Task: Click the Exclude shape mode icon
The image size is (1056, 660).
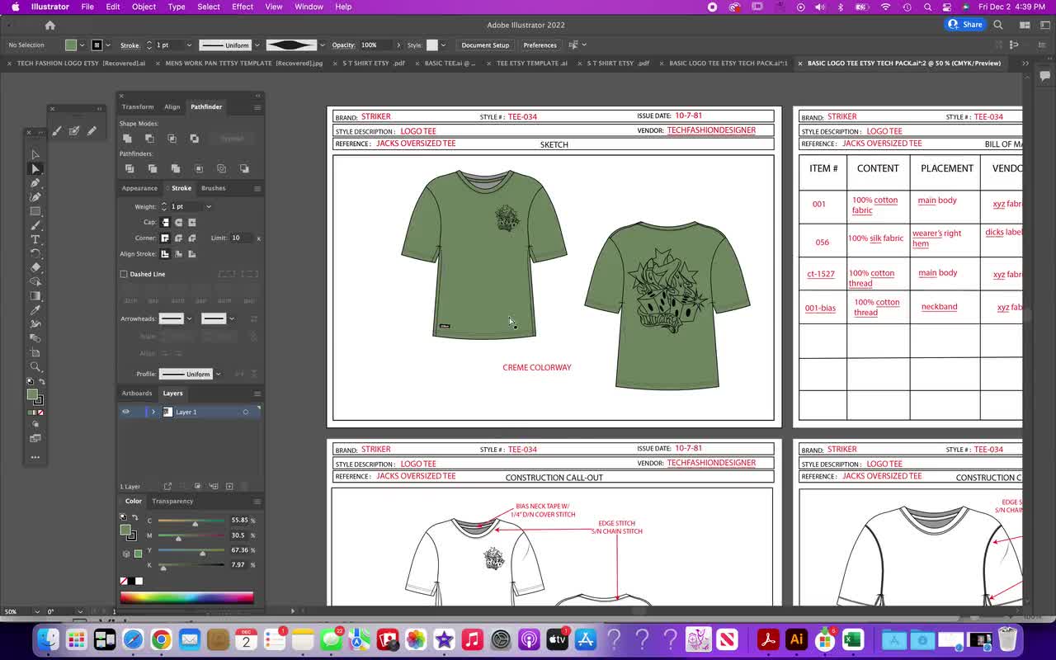Action: [x=194, y=139]
